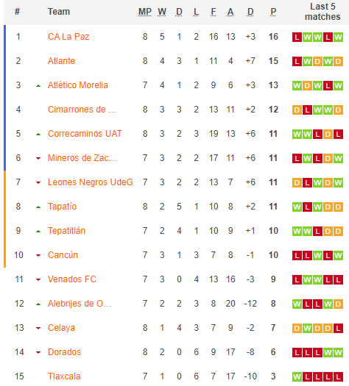Click the red down arrow beside Venados FC
The image size is (349, 386).
click(x=38, y=279)
